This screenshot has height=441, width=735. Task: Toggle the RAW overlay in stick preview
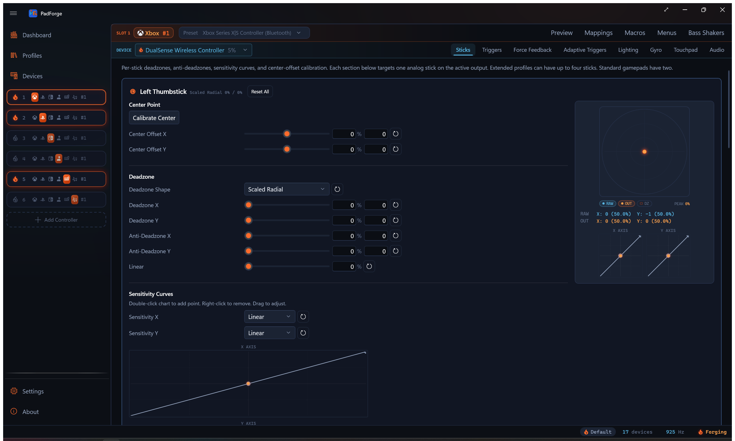point(607,203)
